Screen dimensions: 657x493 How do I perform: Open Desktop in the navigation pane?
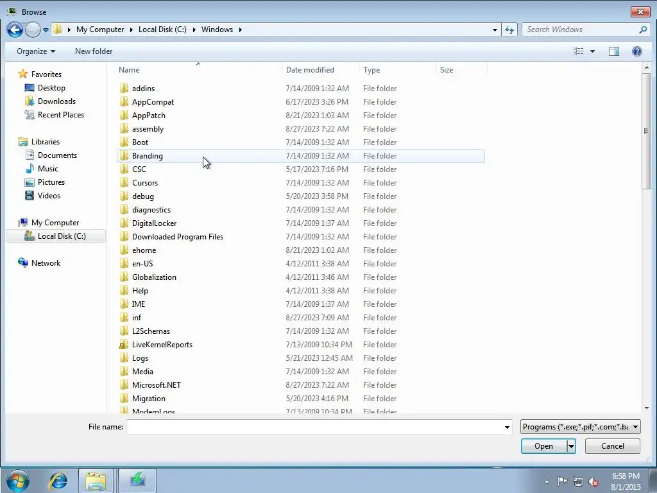[x=51, y=87]
